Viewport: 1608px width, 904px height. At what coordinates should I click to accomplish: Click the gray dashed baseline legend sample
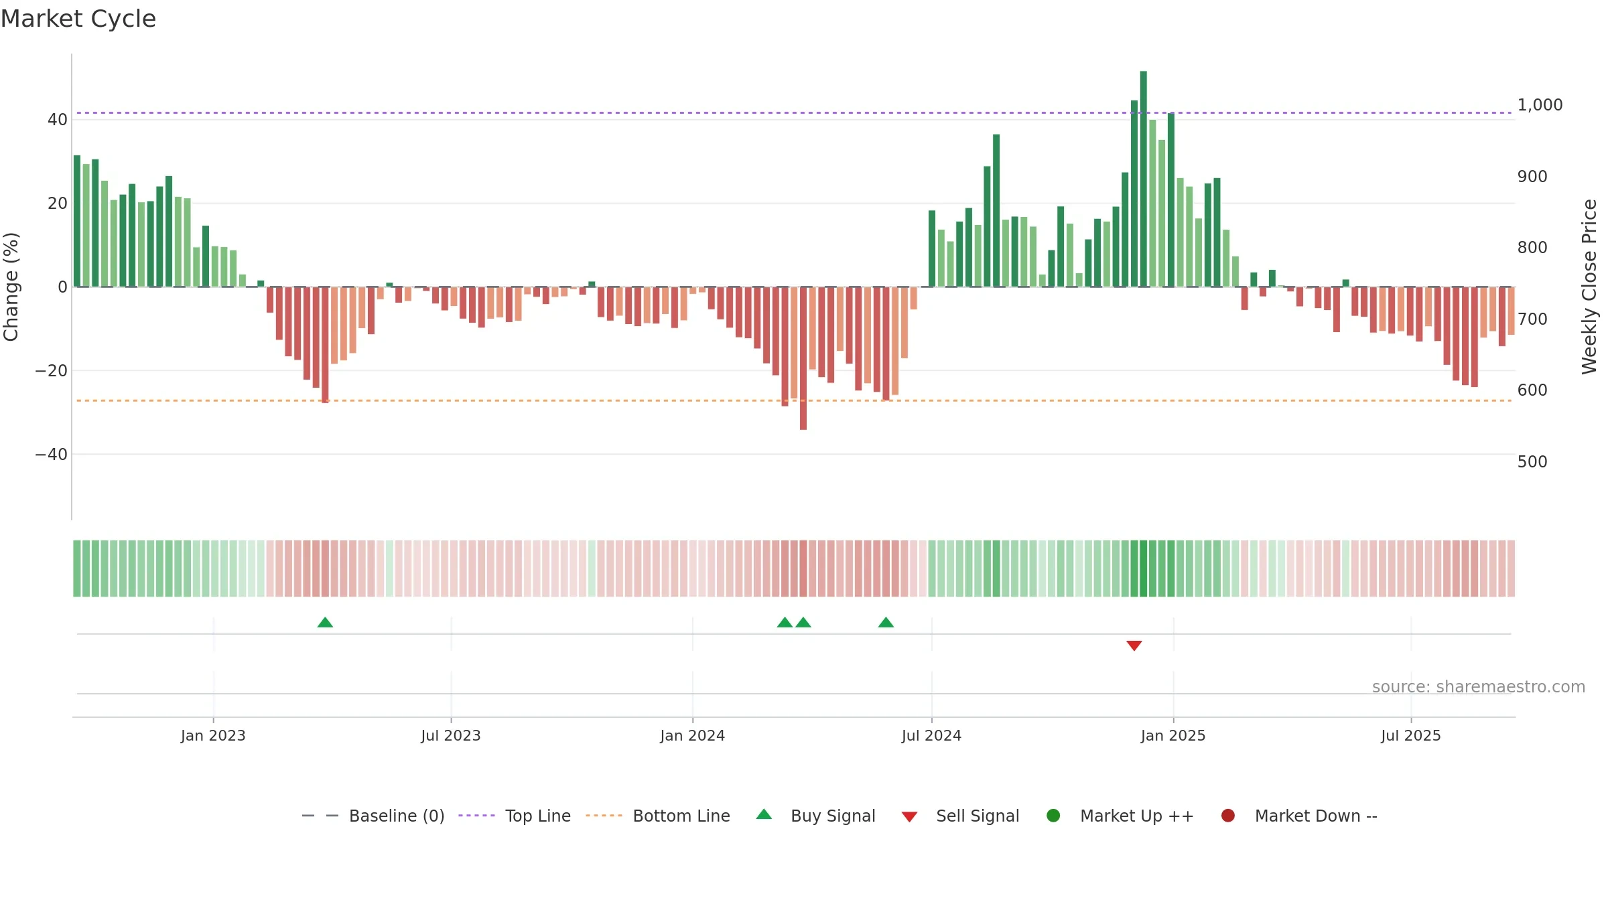click(320, 816)
